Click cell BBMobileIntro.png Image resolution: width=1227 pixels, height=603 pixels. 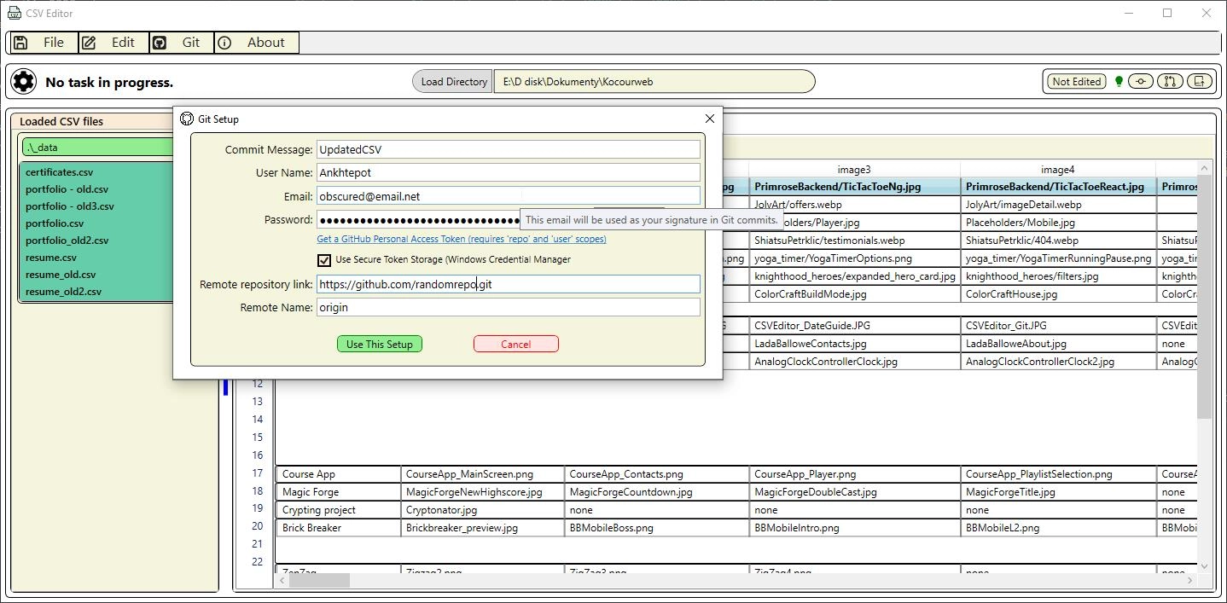coord(855,528)
